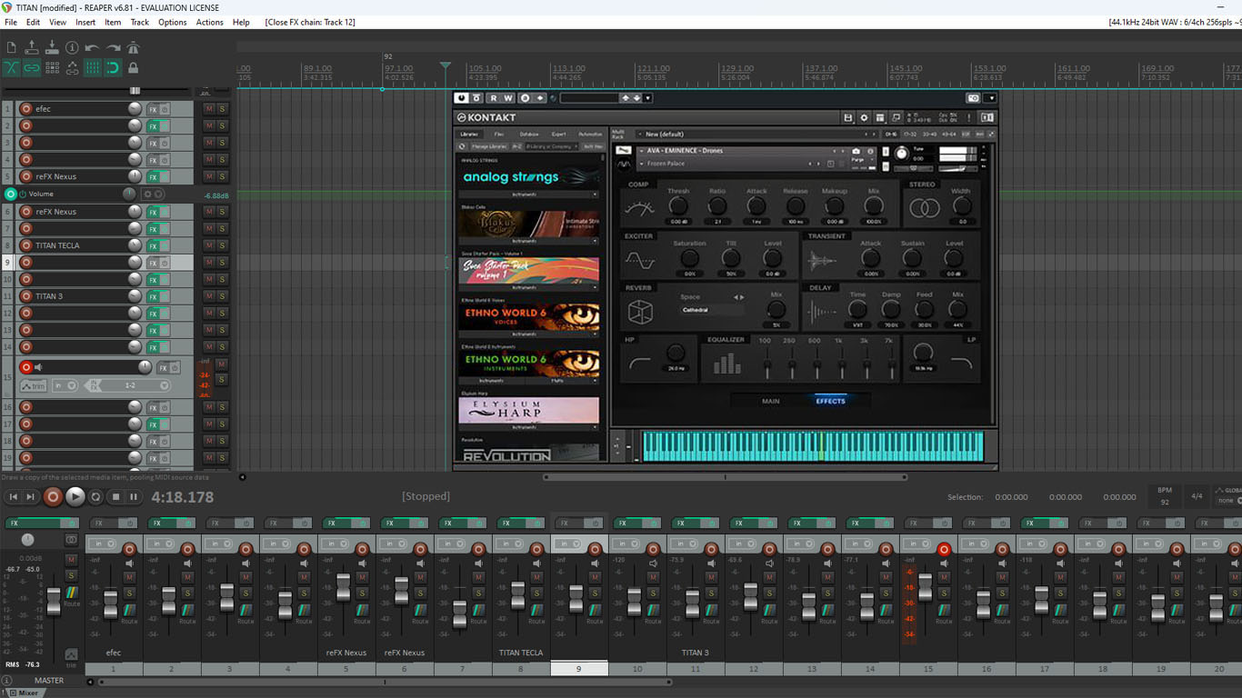1242x698 pixels.
Task: Toggle snap magnet toolbar icon
Action: pyautogui.click(x=113, y=67)
